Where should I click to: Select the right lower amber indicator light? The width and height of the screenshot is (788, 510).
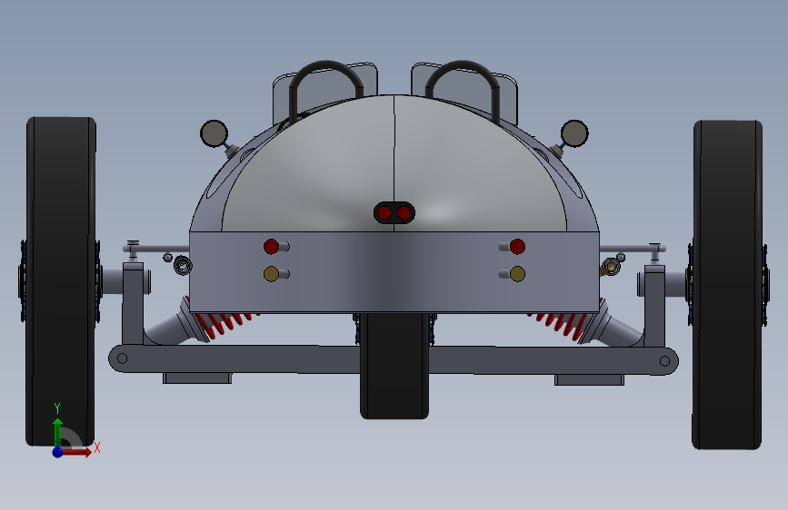517,274
